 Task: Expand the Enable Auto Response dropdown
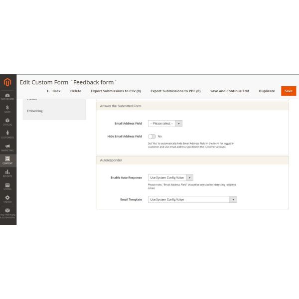[170, 177]
